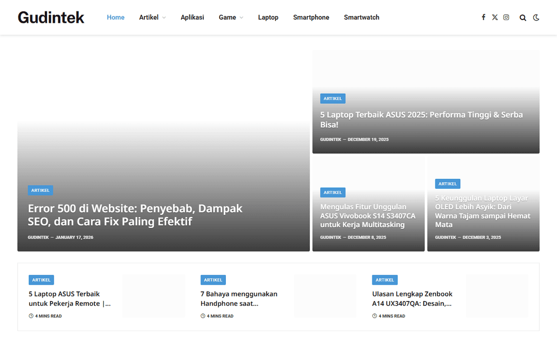This screenshot has width=557, height=348.
Task: Click Artikel badge above 7 Bahaya post
Action: coord(213,280)
